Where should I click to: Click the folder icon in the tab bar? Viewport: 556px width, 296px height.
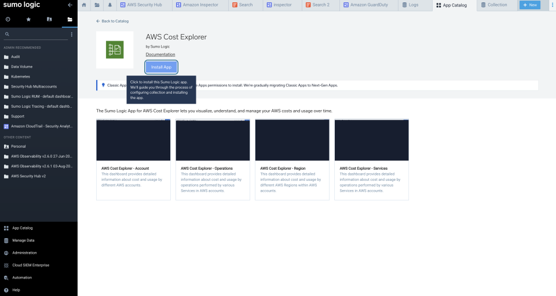tap(97, 5)
